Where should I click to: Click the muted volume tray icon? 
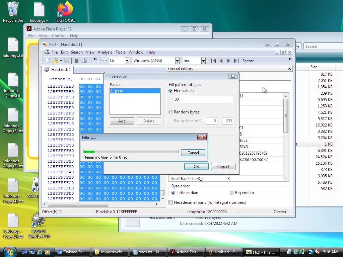point(318,252)
